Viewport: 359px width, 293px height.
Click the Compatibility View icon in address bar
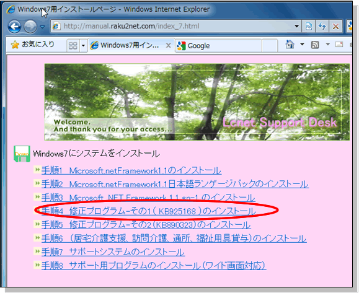tap(309, 26)
